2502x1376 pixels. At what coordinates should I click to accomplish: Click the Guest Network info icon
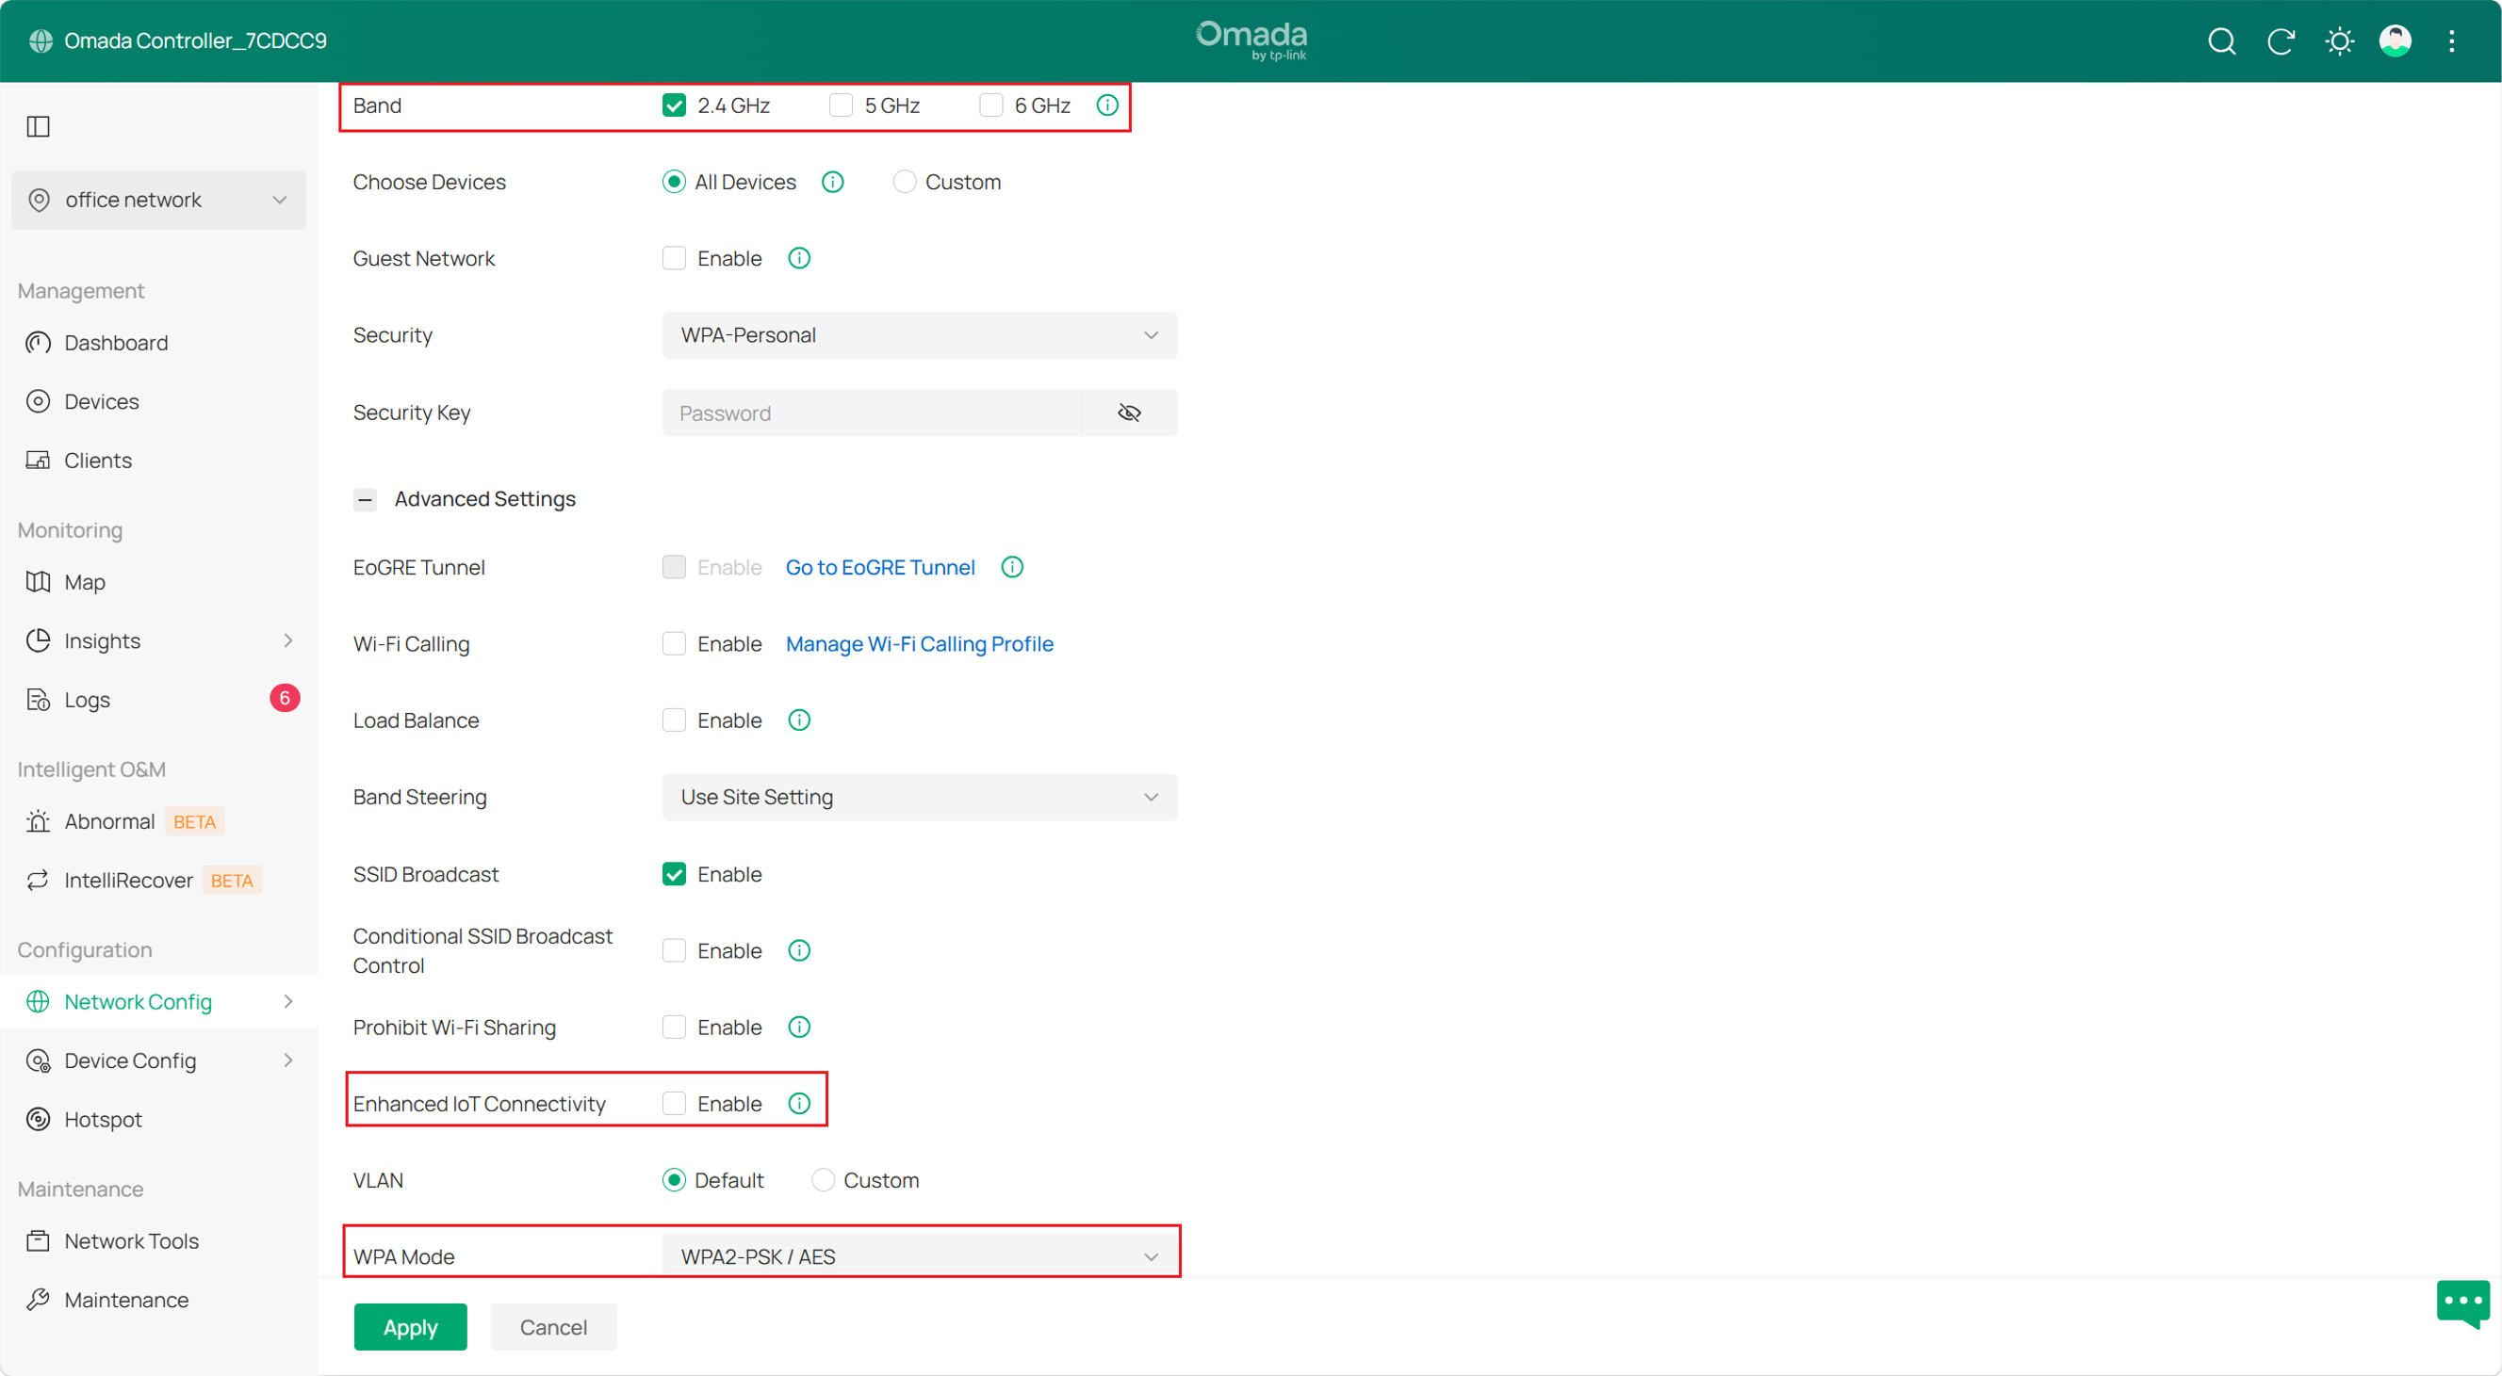[798, 258]
